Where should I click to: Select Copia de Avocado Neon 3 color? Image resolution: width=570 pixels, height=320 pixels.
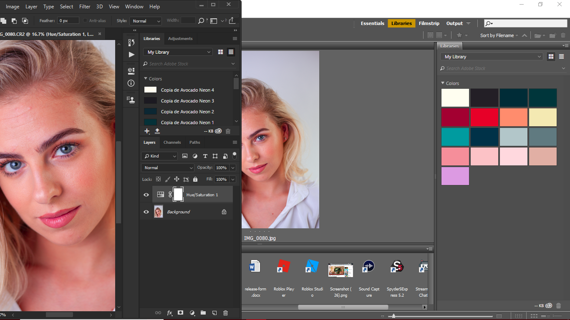(187, 101)
